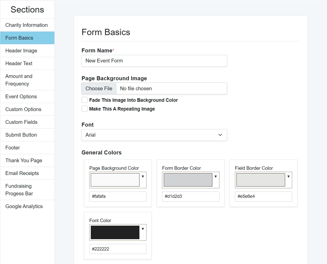
Task: Edit the #fafafa hex color field
Action: tap(118, 197)
